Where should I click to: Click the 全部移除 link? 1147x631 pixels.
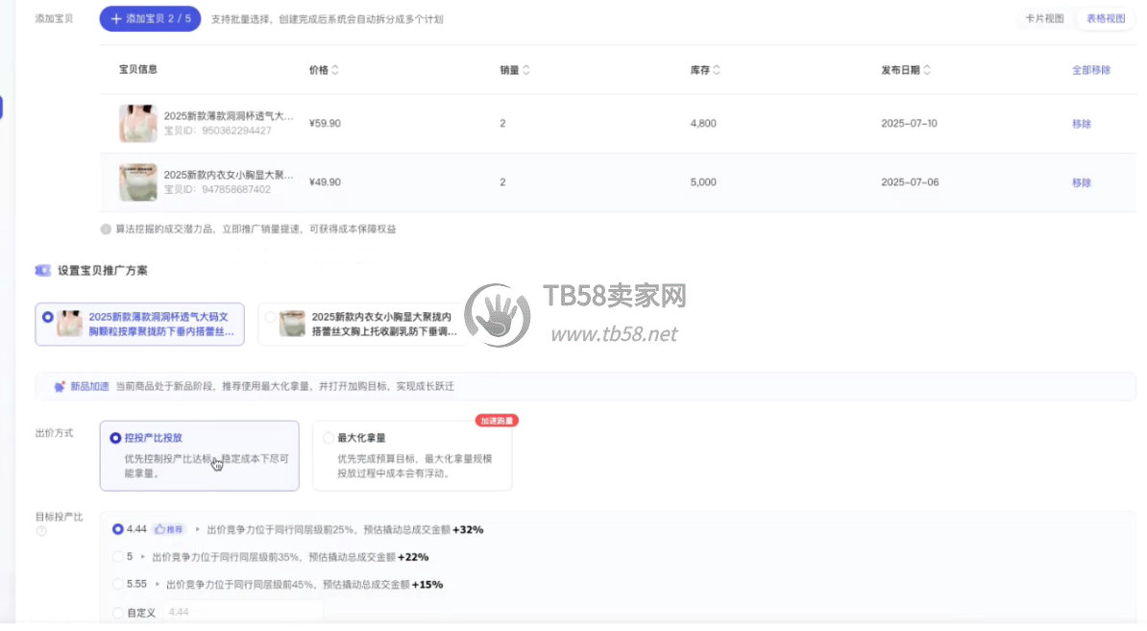pyautogui.click(x=1091, y=70)
